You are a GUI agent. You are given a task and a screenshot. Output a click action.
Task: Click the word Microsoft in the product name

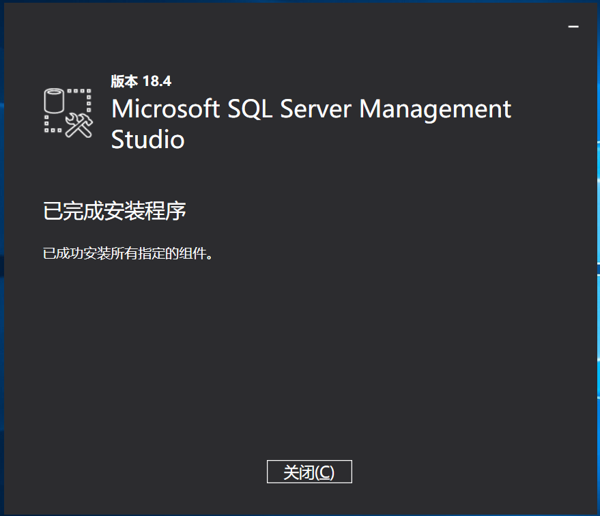[163, 109]
